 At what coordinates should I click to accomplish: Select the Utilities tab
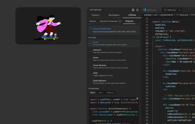click(132, 15)
